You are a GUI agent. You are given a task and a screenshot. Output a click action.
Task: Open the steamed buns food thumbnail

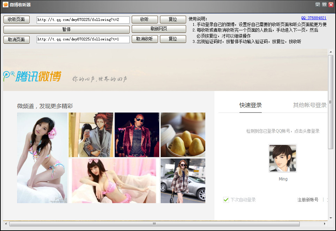click(183, 135)
